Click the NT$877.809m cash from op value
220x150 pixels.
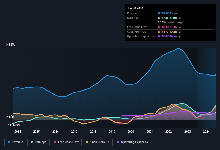167,32
